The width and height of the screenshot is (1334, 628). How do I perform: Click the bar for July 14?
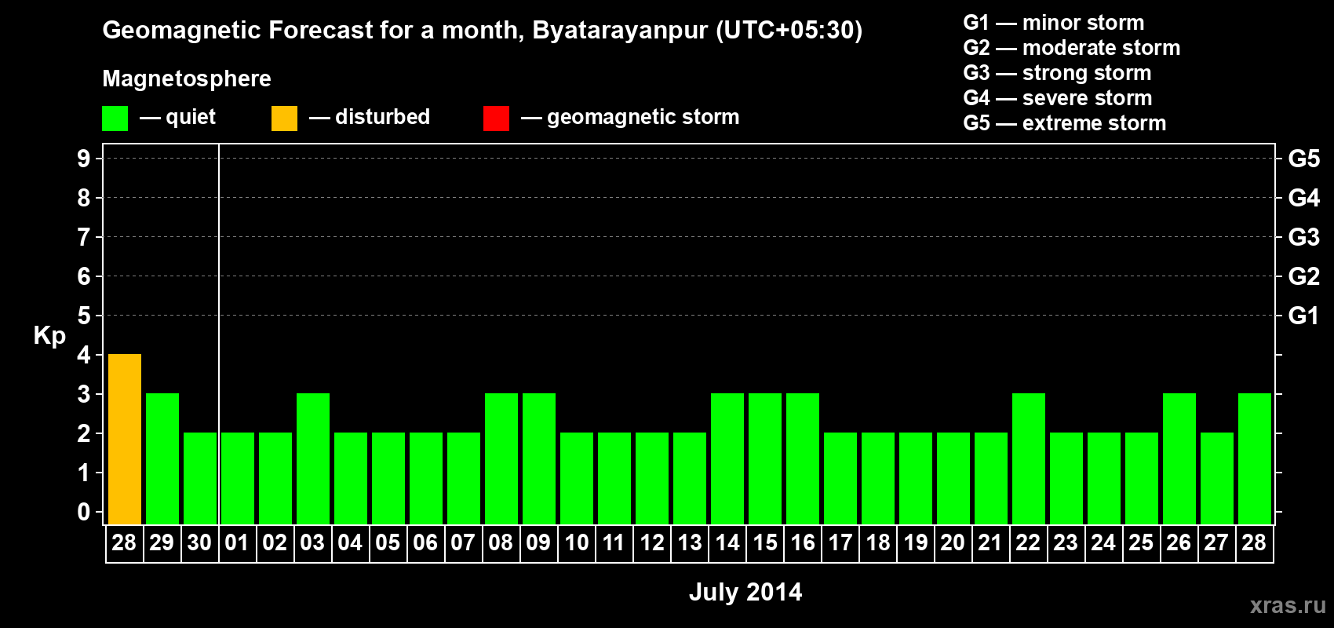tap(727, 458)
